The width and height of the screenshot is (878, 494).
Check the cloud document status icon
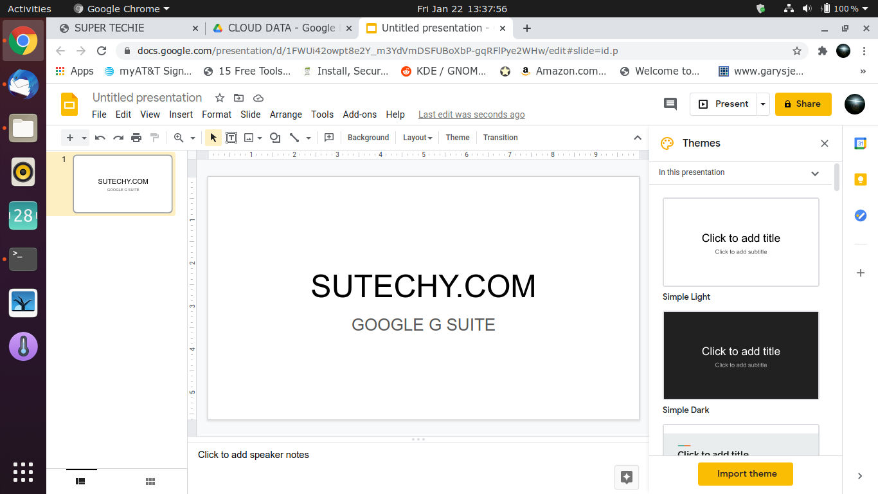click(x=258, y=98)
